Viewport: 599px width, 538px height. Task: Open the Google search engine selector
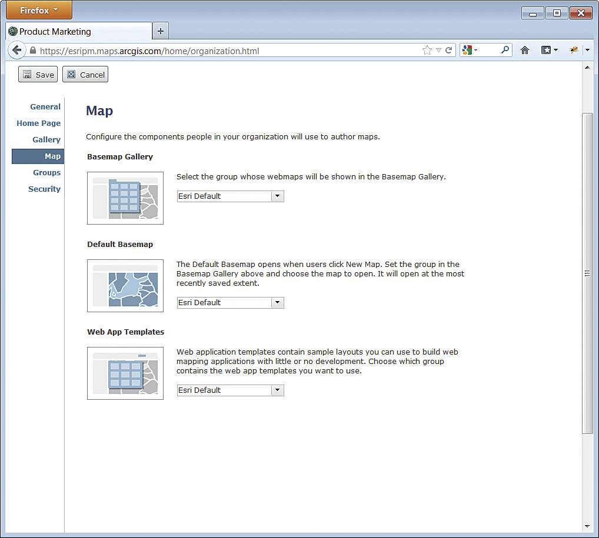point(470,50)
